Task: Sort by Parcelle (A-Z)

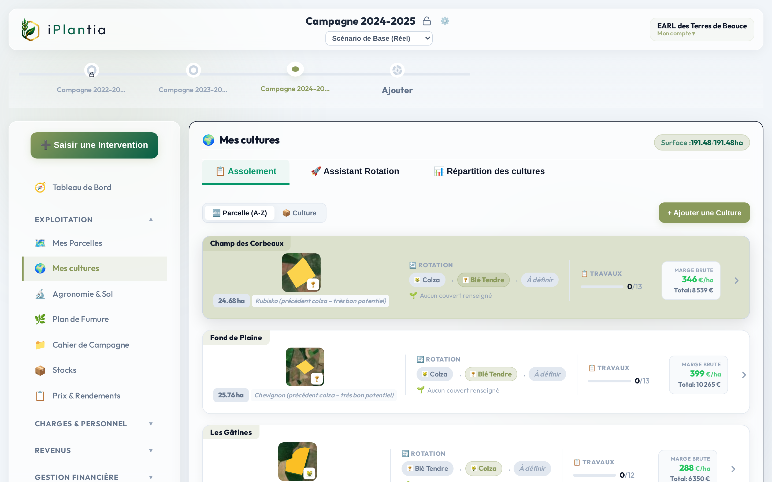Action: [240, 213]
